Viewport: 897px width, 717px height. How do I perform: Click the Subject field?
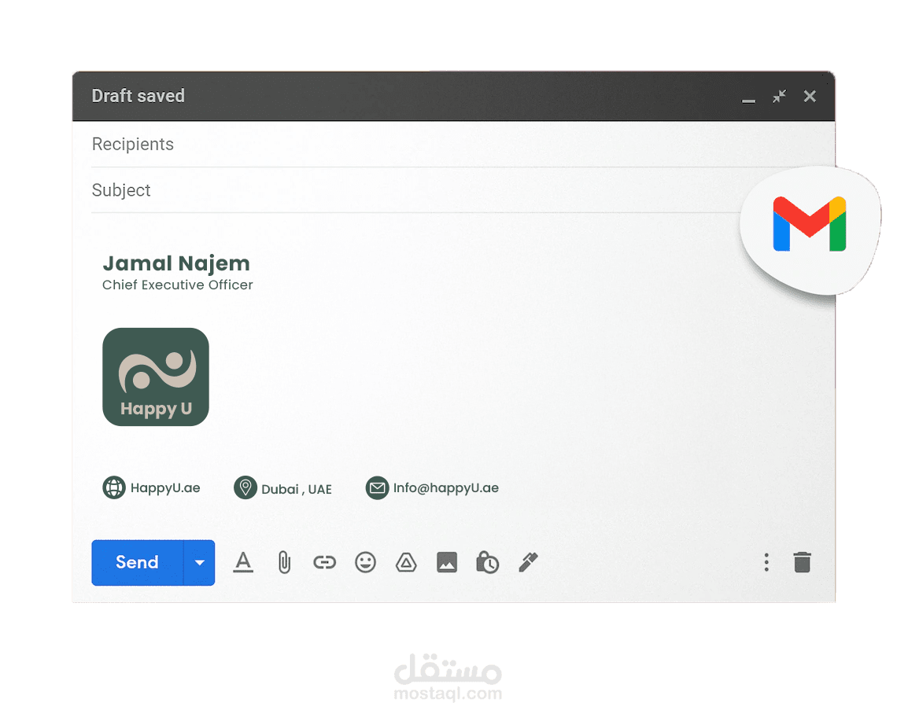418,189
